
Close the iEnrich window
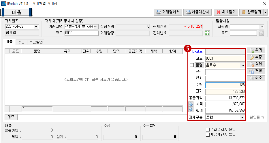(265, 3)
